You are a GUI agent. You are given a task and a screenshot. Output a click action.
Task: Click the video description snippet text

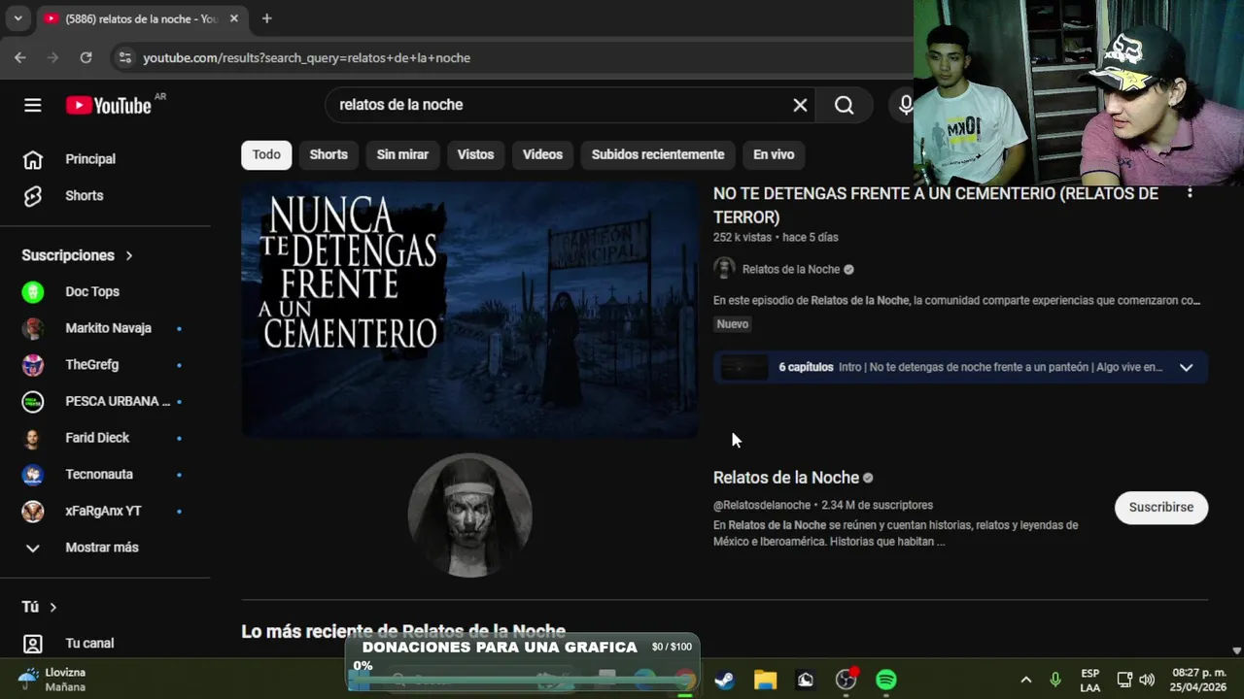pos(956,300)
